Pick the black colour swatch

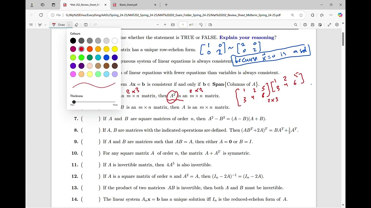point(73,41)
